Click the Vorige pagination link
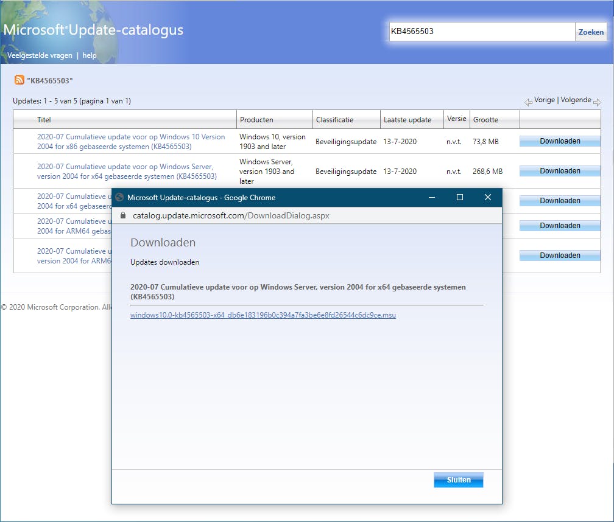The height and width of the screenshot is (522, 614). click(545, 100)
